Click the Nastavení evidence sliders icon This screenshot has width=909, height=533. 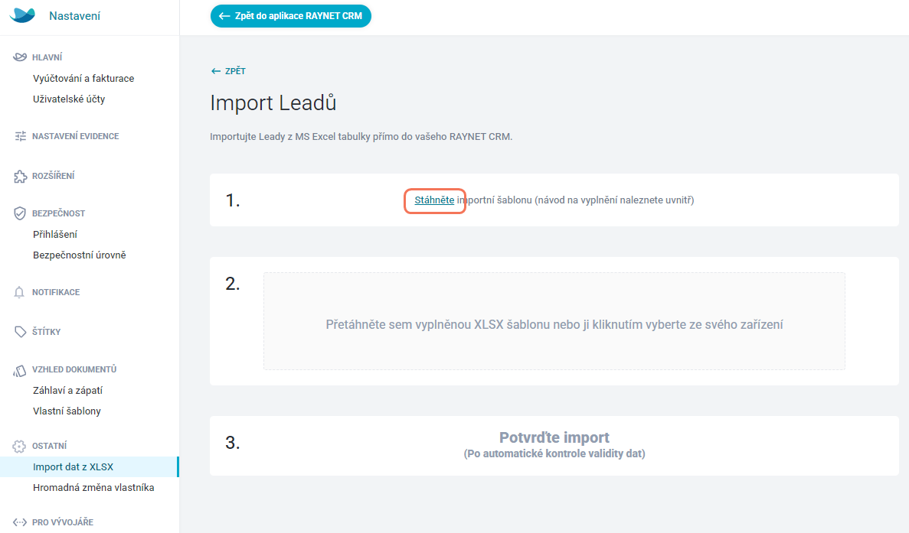20,136
